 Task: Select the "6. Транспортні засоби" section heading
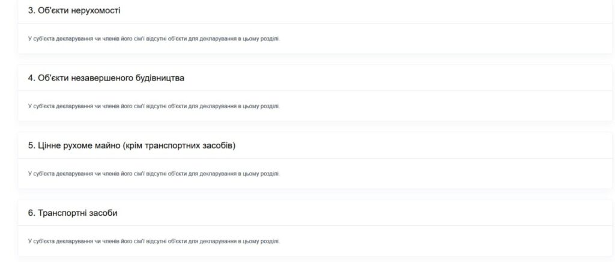coord(73,213)
